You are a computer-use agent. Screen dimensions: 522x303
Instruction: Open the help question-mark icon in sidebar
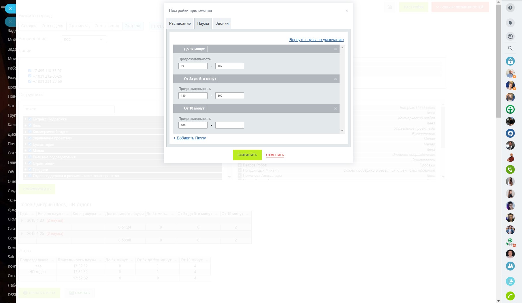[510, 8]
